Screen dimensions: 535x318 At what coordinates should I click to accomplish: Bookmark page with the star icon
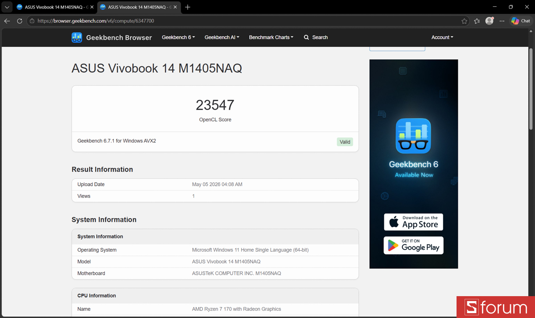click(x=464, y=21)
